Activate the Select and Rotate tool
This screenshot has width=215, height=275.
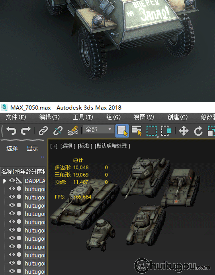tap(198, 131)
